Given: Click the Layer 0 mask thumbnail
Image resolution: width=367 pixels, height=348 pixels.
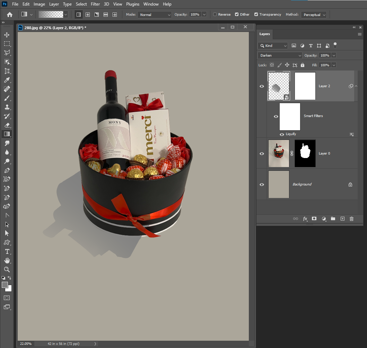Looking at the screenshot, I should (x=305, y=153).
